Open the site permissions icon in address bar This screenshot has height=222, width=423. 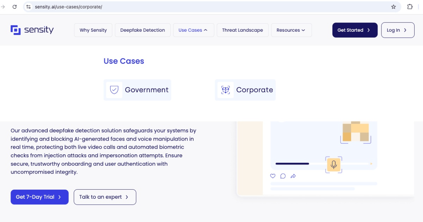tap(28, 6)
